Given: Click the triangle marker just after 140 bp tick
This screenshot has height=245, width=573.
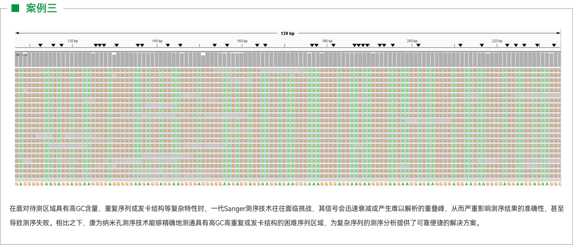Looking at the screenshot, I should [x=167, y=45].
